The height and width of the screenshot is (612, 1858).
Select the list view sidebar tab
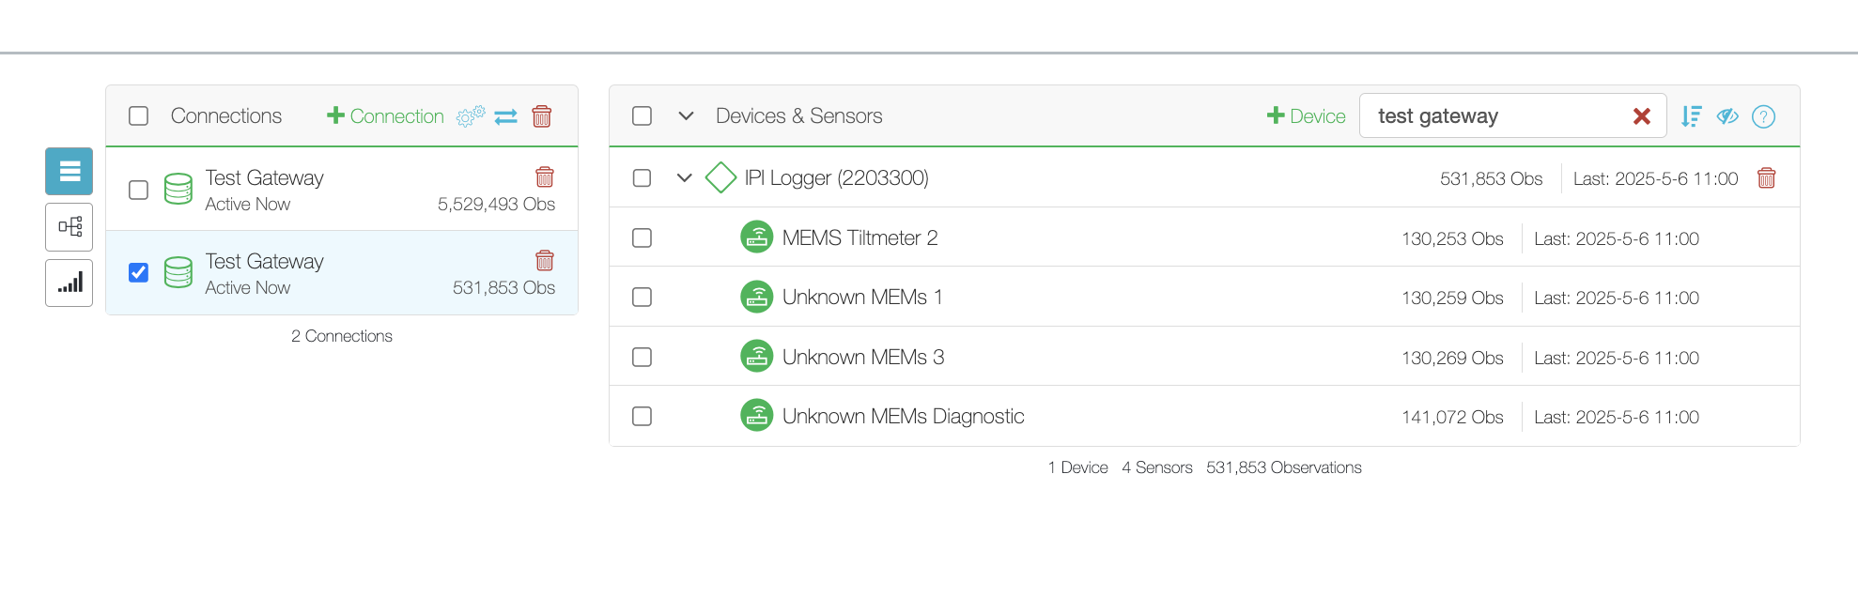70,171
